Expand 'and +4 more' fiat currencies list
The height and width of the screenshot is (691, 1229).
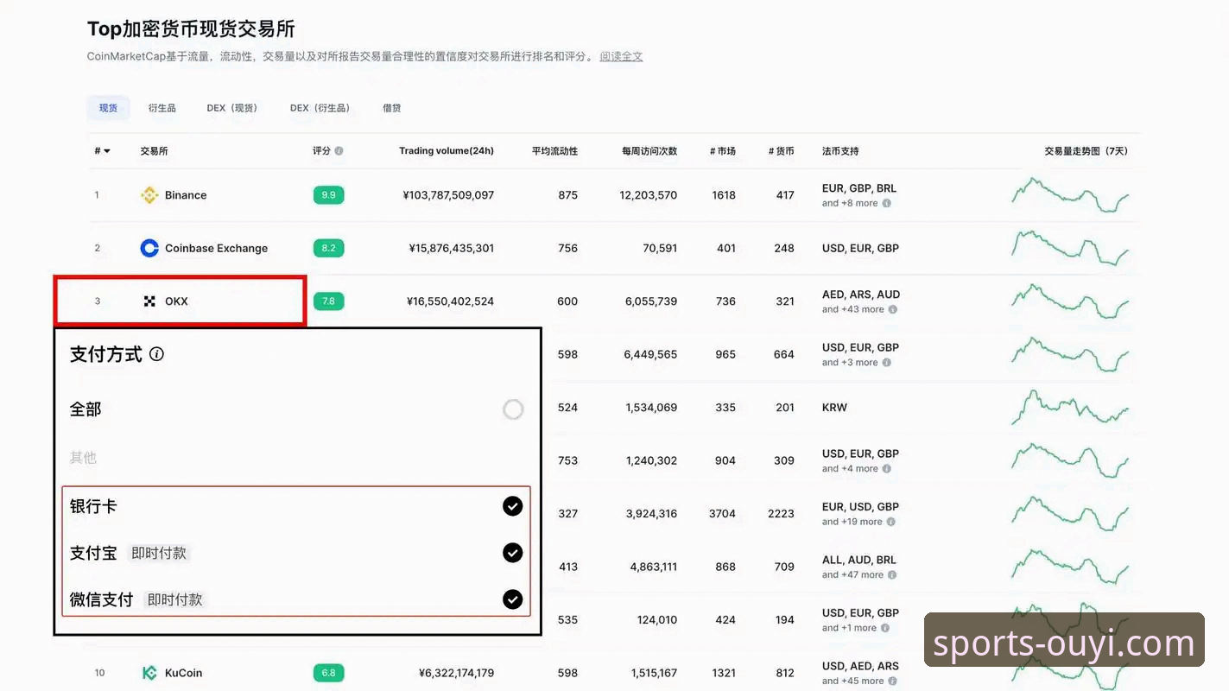pos(850,469)
